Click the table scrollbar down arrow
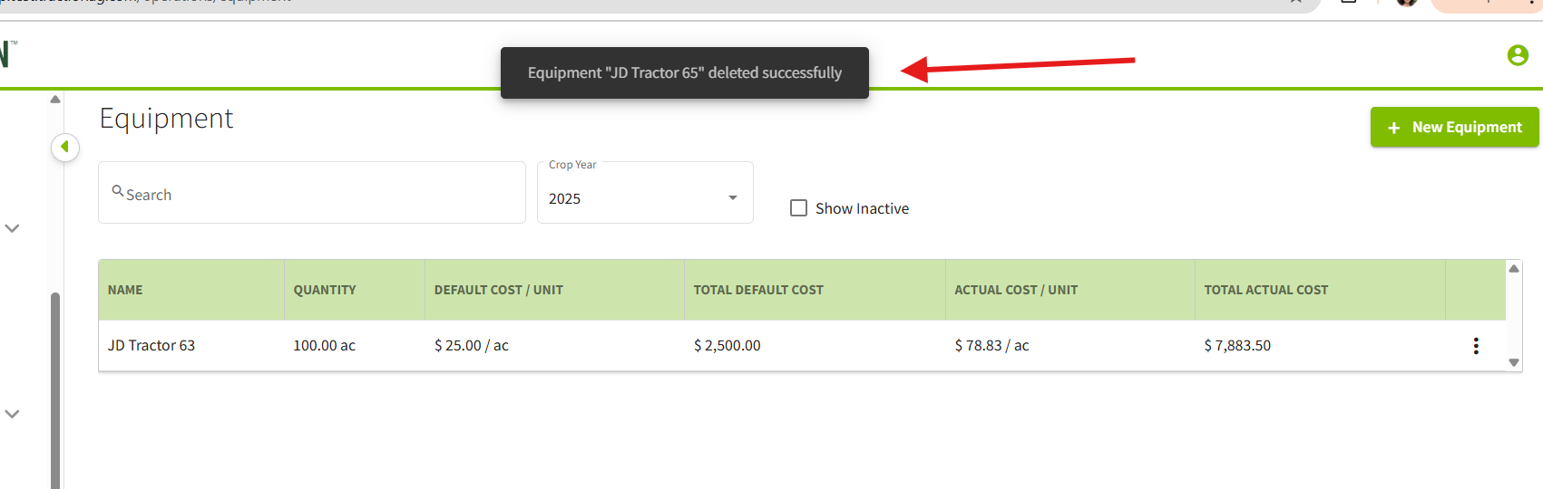The height and width of the screenshot is (489, 1543). [1514, 362]
